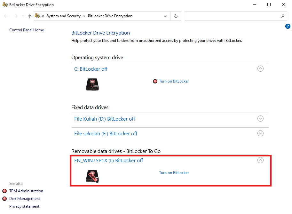
Task: Click the double chevron in the address bar
Action: (x=43, y=16)
